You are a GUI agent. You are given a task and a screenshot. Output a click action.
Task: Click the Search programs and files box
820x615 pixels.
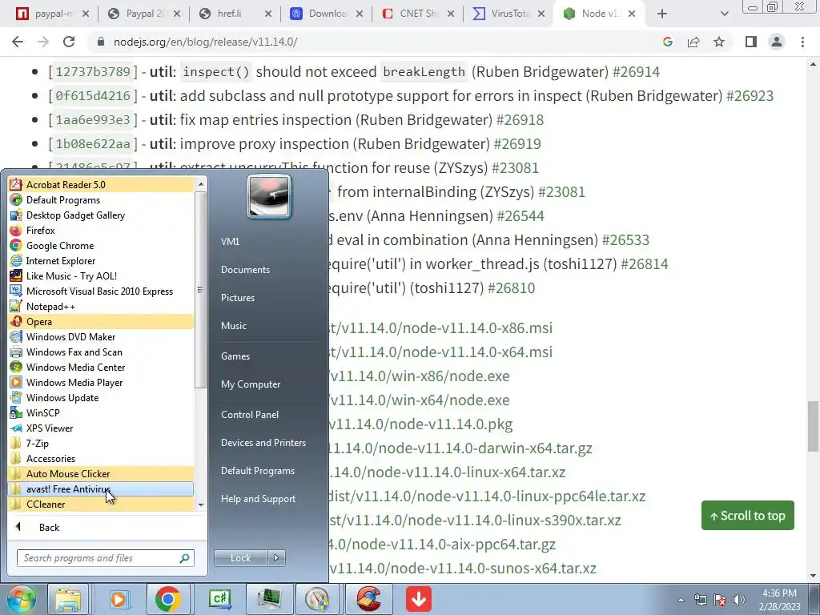(x=106, y=558)
